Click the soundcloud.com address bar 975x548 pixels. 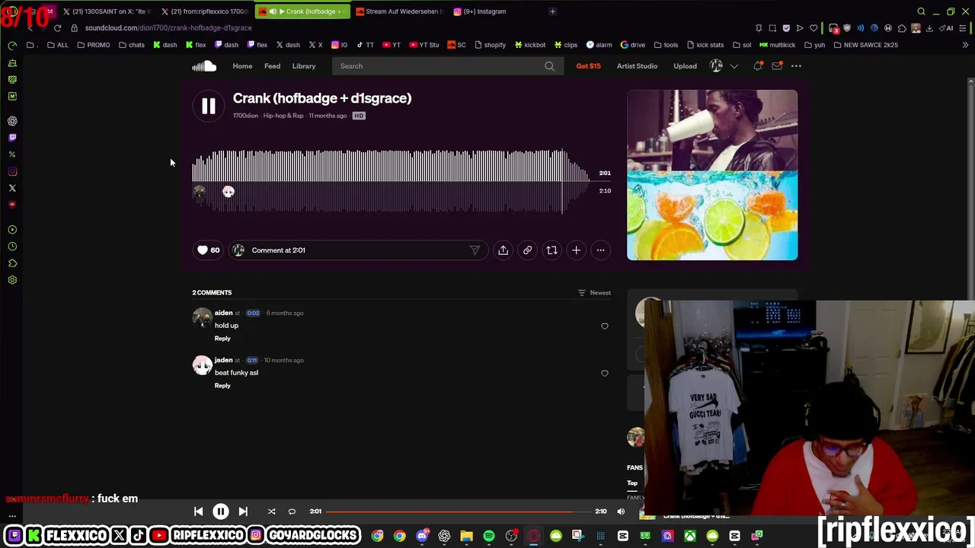click(168, 28)
